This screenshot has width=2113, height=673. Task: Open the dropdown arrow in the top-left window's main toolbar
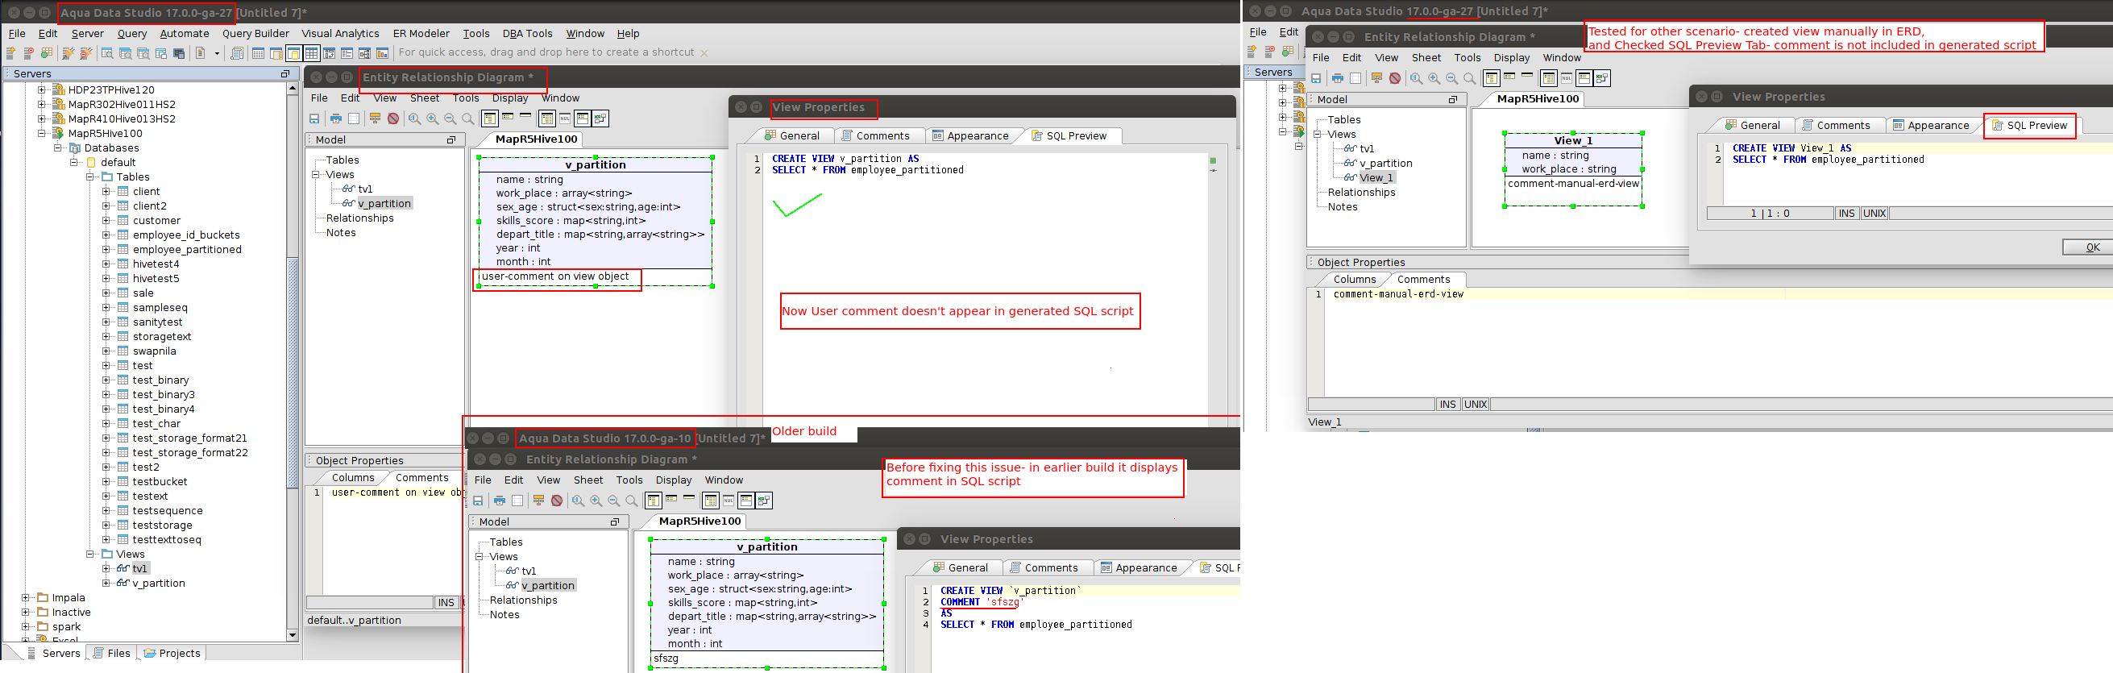tap(218, 53)
